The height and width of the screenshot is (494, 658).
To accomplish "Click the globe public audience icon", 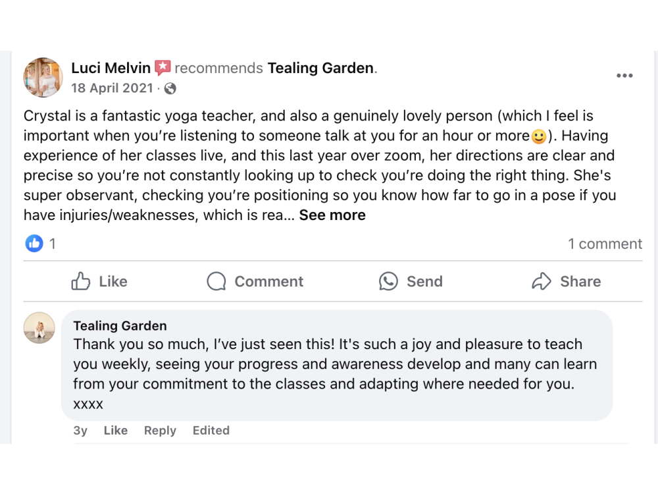I will click(170, 88).
